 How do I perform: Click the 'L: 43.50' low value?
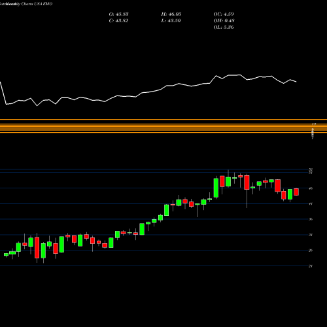(171, 21)
